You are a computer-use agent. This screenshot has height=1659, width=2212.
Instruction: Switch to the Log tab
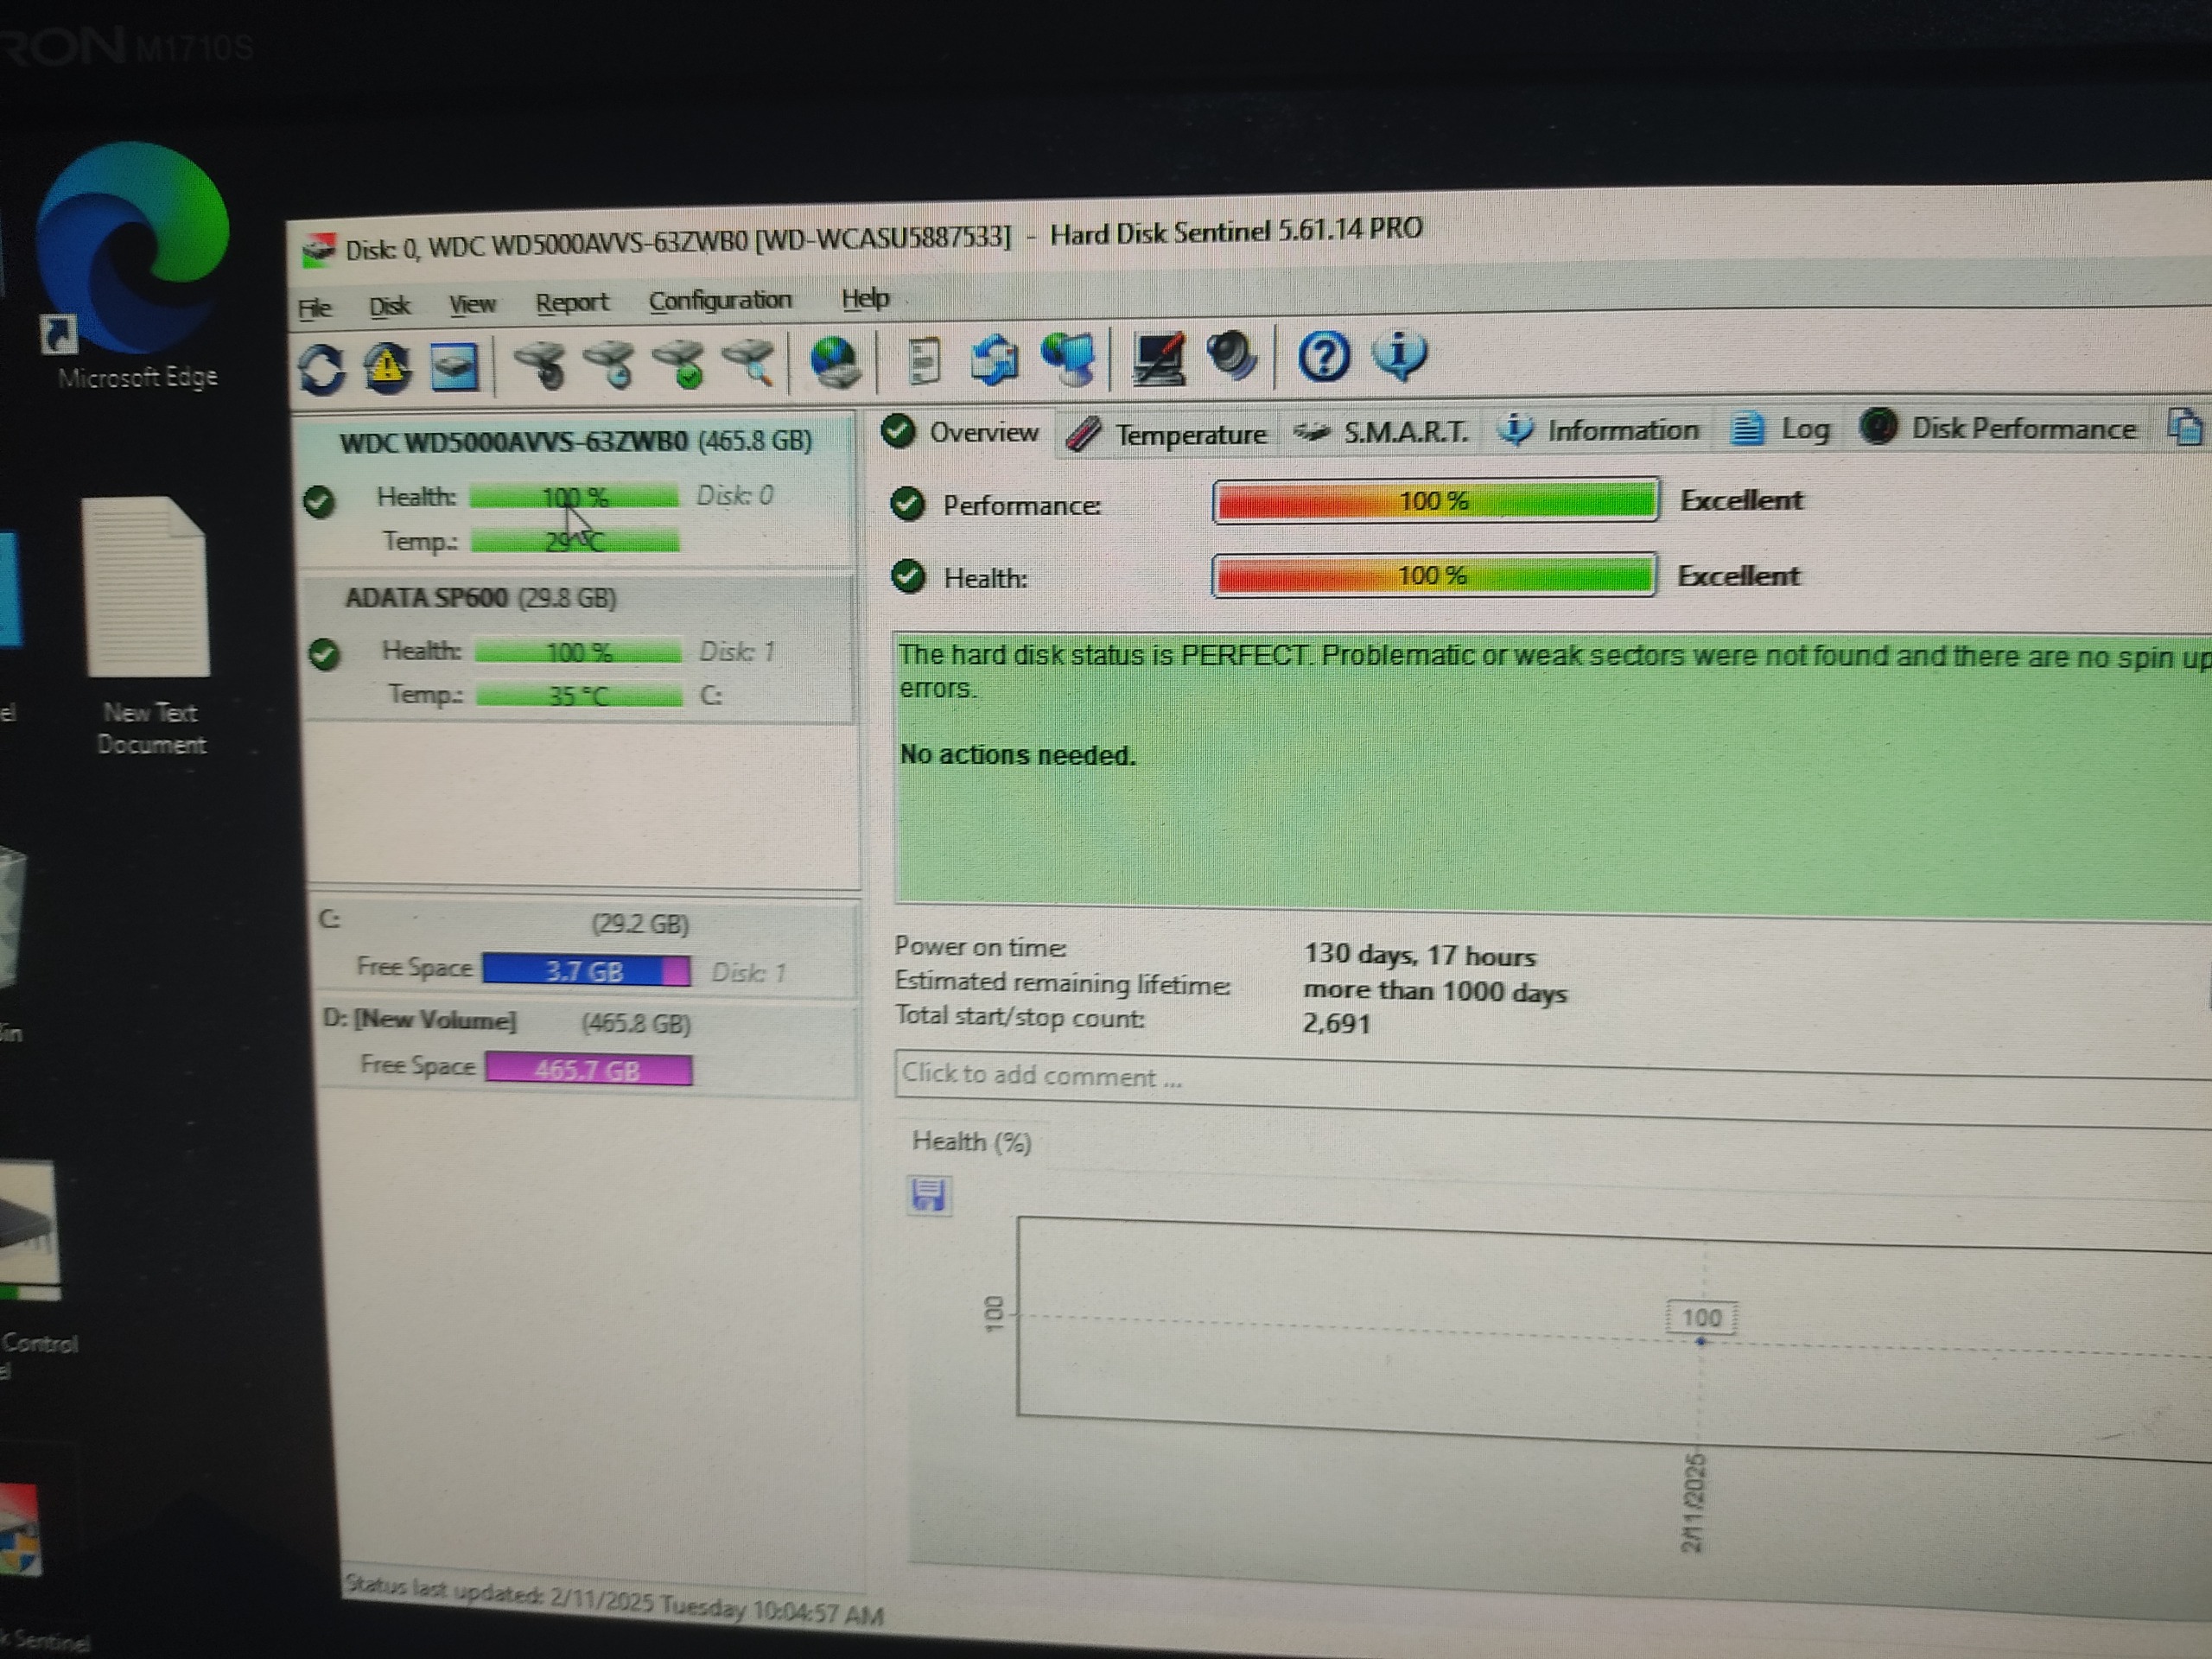point(1782,429)
